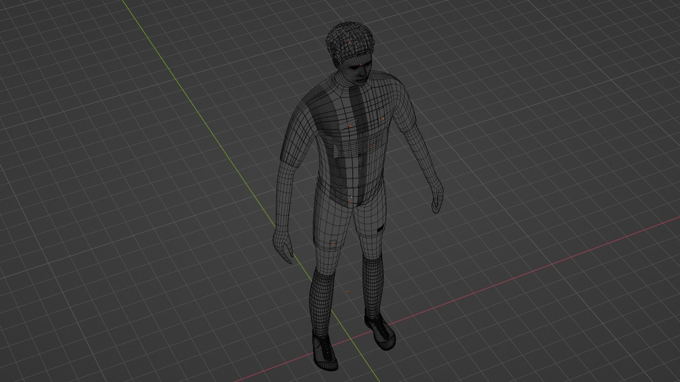Click the orange origin dot on the forehead
The width and height of the screenshot is (680, 382).
pos(361,65)
